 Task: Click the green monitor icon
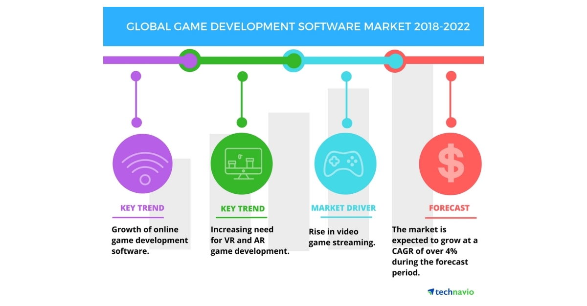[242, 163]
